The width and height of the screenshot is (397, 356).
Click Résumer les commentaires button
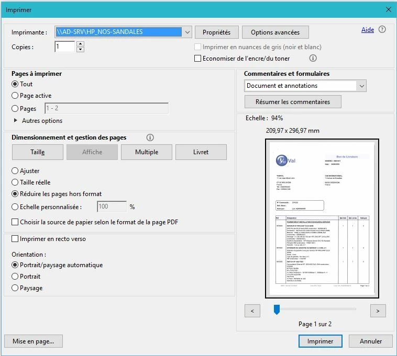coord(293,102)
